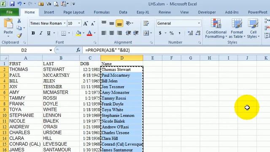The image size is (270, 152).
Task: Toggle Italic formatting
Action: click(x=41, y=33)
